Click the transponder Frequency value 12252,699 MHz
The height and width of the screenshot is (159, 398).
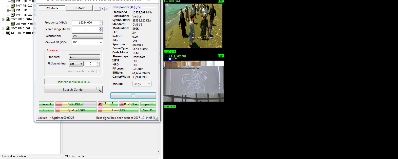(142, 12)
